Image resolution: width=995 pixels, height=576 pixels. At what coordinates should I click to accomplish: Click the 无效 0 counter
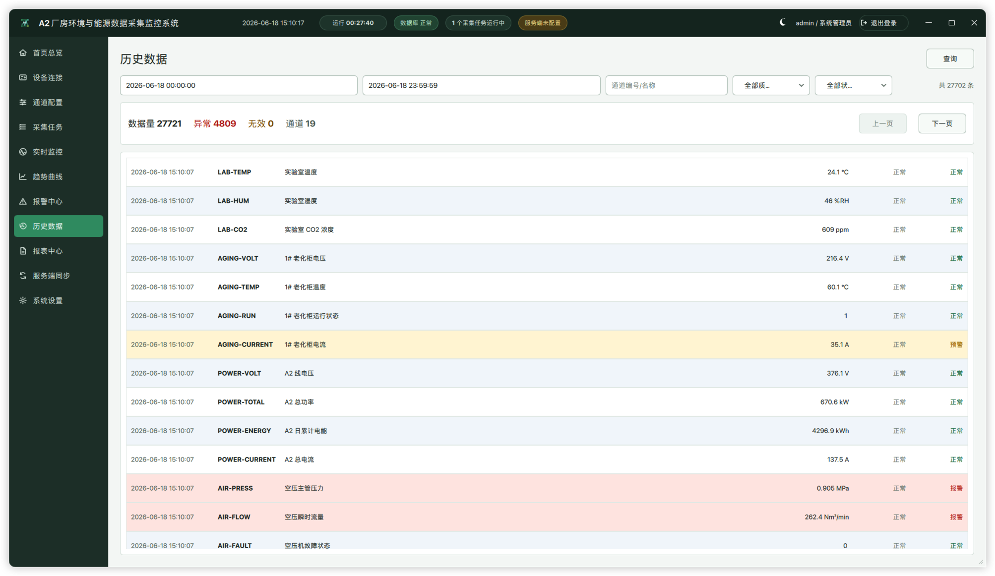pyautogui.click(x=260, y=123)
